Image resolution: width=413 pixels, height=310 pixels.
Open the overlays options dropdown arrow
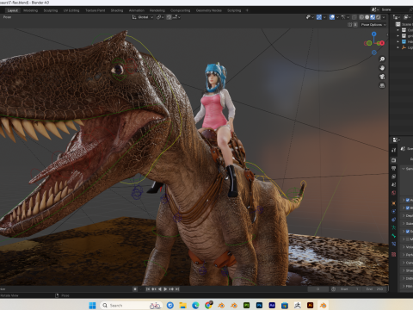pyautogui.click(x=337, y=17)
